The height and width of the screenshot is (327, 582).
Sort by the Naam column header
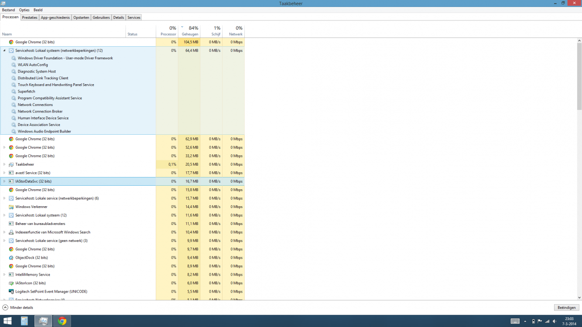click(63, 31)
